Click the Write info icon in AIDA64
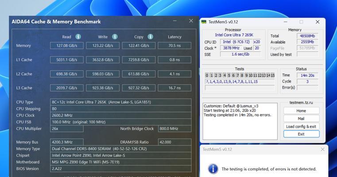The width and height of the screenshot is (337, 177). click(x=115, y=37)
